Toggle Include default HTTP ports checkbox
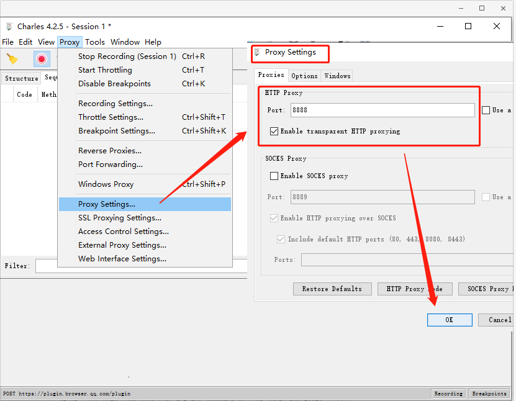 click(x=281, y=239)
